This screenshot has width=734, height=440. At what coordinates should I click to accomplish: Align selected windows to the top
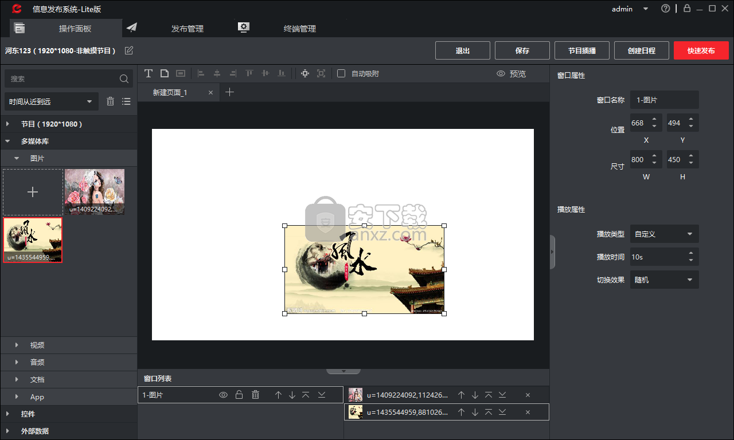click(249, 73)
